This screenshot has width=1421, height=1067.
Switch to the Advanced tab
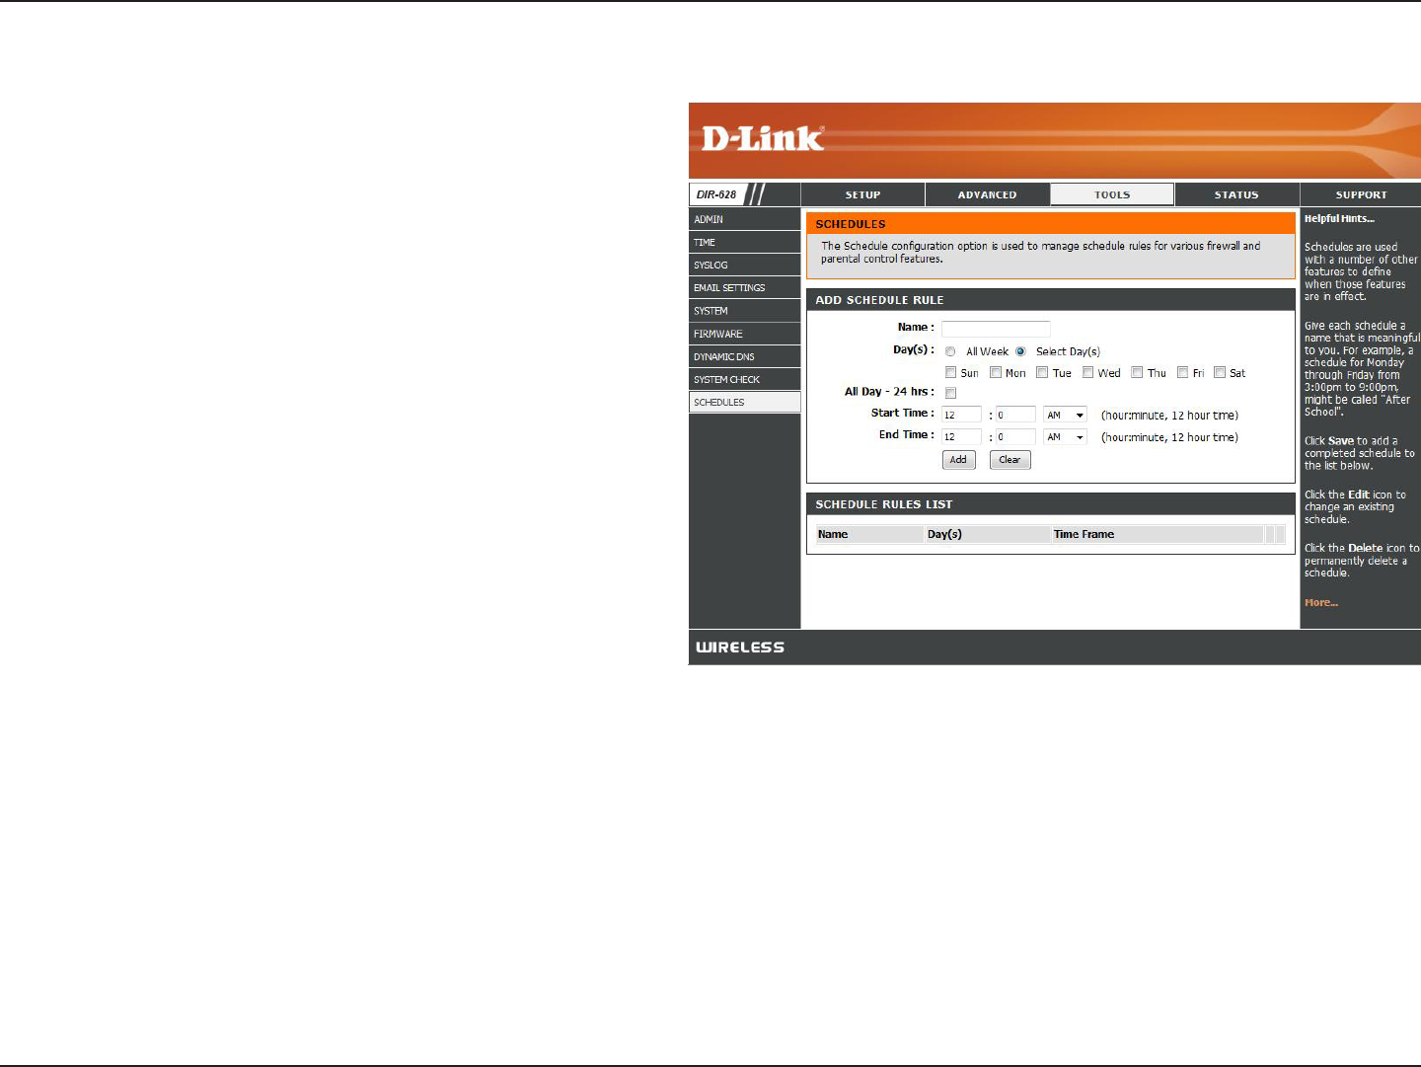click(987, 194)
